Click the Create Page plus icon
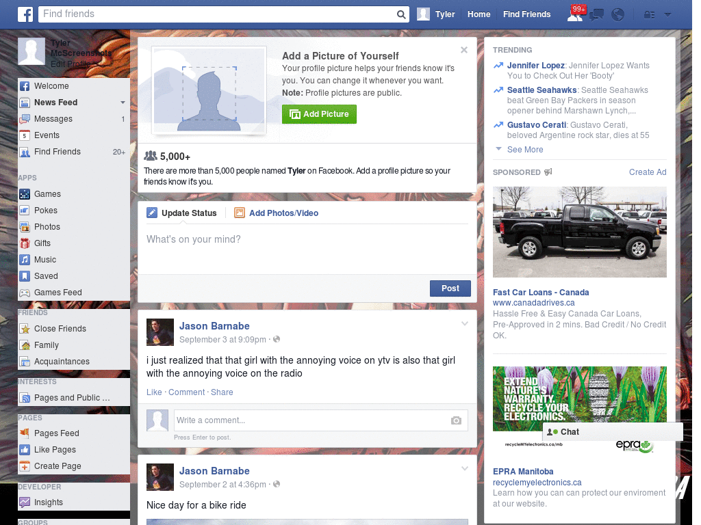Viewport: 701px width, 525px height. [25, 466]
